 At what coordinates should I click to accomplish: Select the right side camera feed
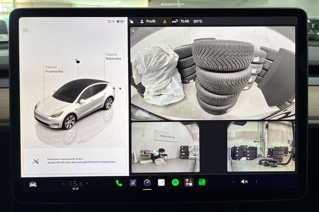click(261, 146)
